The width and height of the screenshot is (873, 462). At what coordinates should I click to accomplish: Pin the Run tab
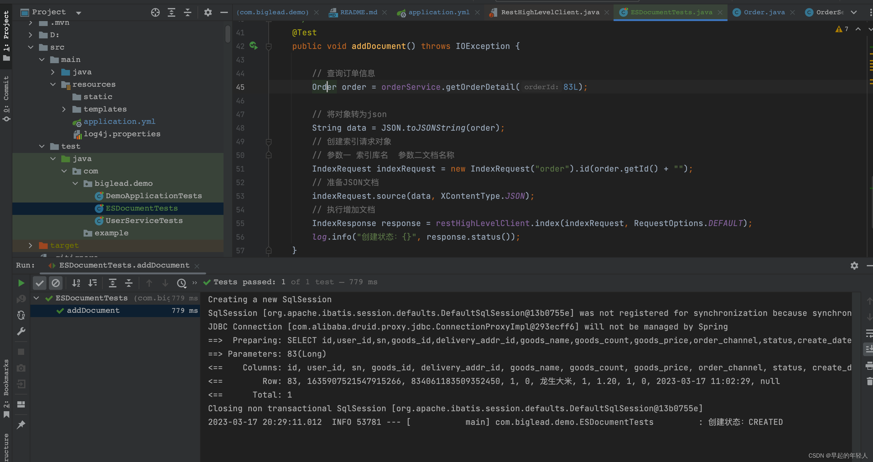[x=21, y=424]
